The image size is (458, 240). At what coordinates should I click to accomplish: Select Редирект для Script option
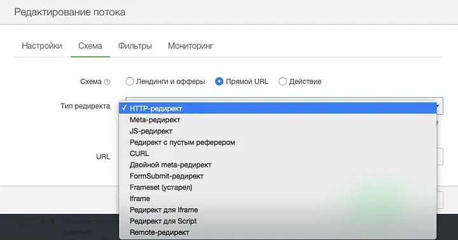pyautogui.click(x=277, y=221)
